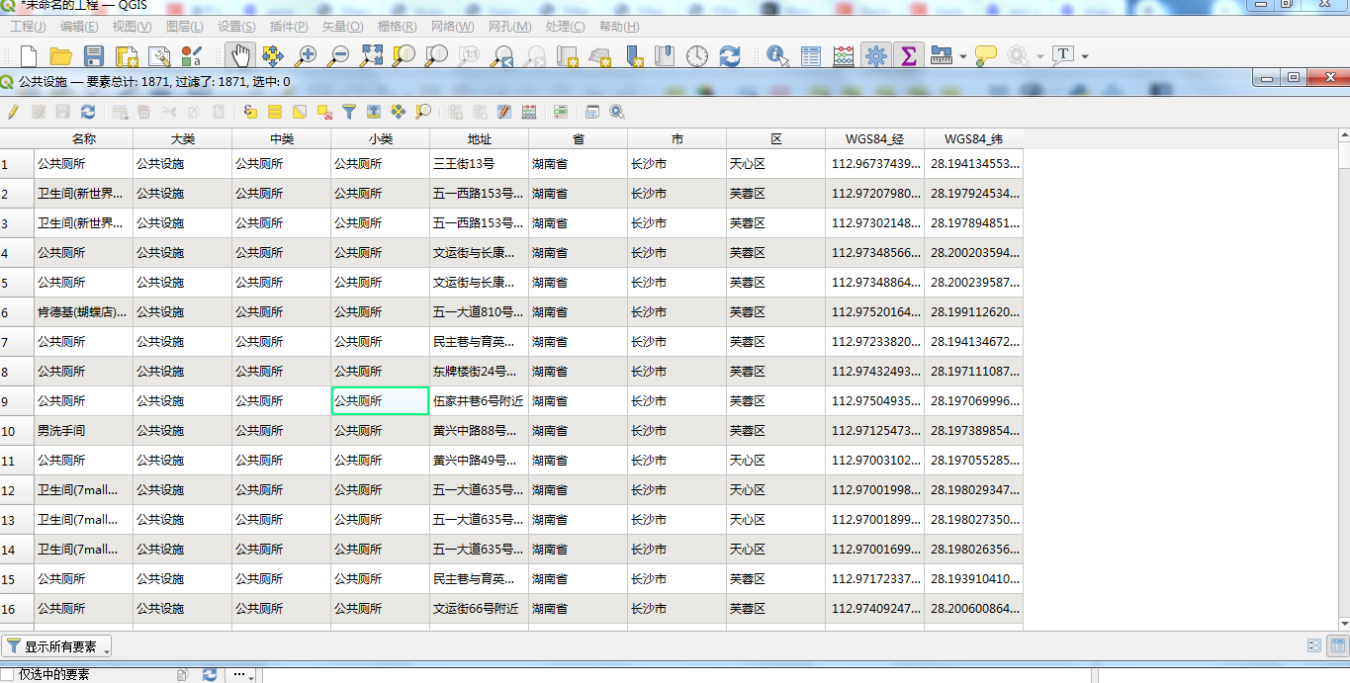Select the Identify Features tool

pyautogui.click(x=777, y=56)
